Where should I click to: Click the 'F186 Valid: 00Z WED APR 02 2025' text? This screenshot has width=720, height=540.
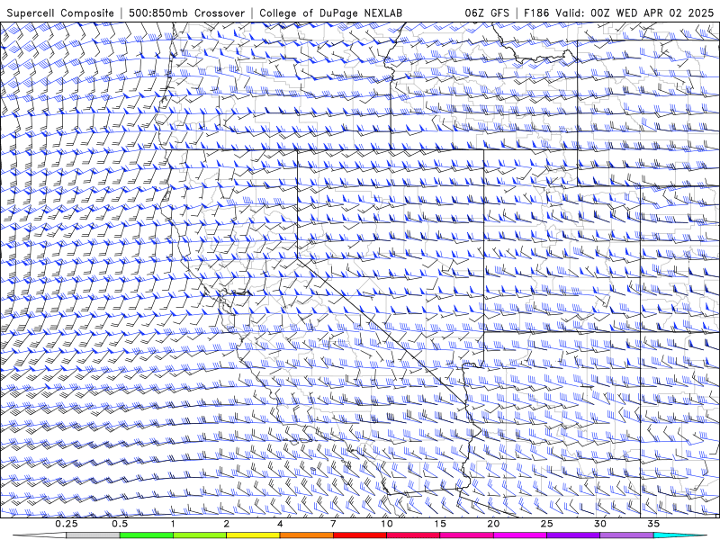coord(619,13)
